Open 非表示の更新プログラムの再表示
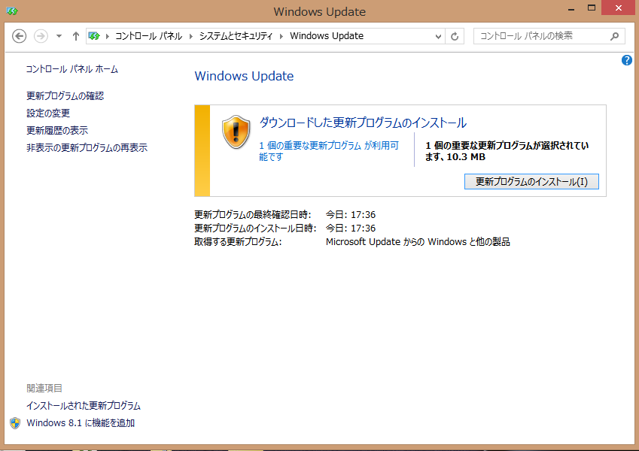This screenshot has height=451, width=639. point(87,147)
